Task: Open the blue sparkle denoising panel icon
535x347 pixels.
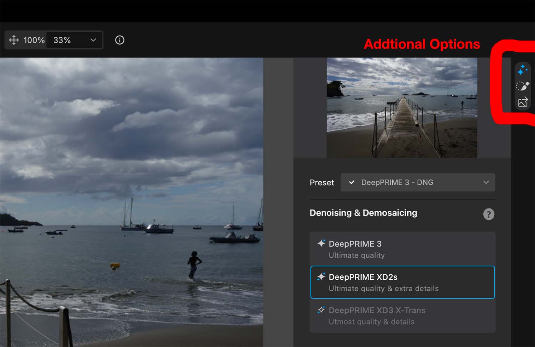Action: click(x=523, y=70)
